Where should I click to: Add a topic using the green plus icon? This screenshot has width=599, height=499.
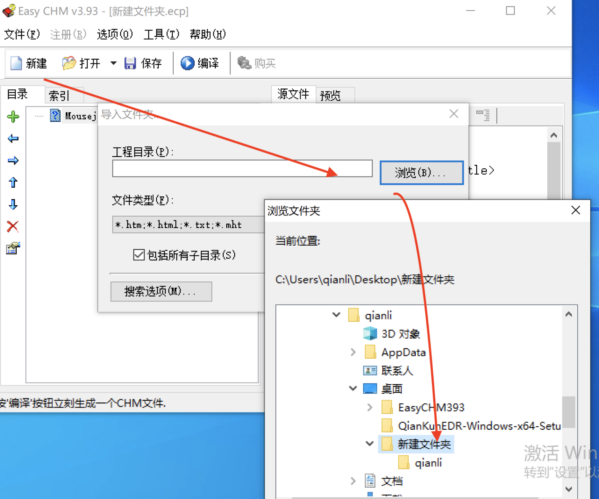click(13, 117)
